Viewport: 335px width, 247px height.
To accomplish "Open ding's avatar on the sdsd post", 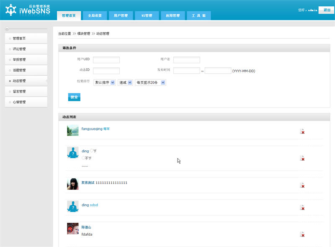I will (72, 206).
